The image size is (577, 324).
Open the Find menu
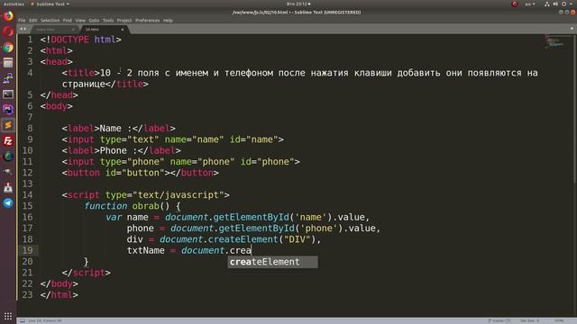[x=68, y=20]
